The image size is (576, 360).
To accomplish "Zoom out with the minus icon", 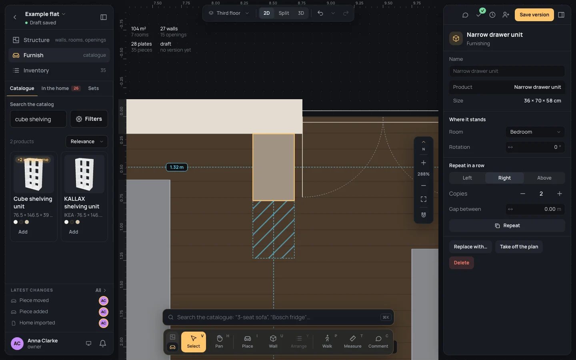I will pos(424,186).
